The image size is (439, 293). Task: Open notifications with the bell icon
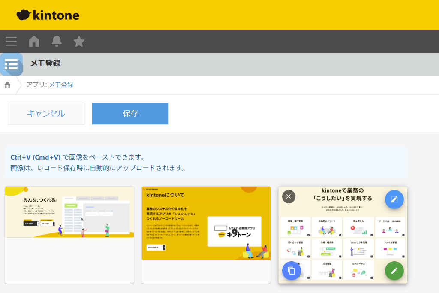click(57, 41)
